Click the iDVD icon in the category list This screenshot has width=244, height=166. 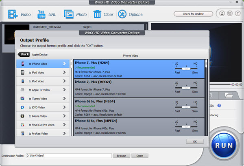(x=22, y=107)
